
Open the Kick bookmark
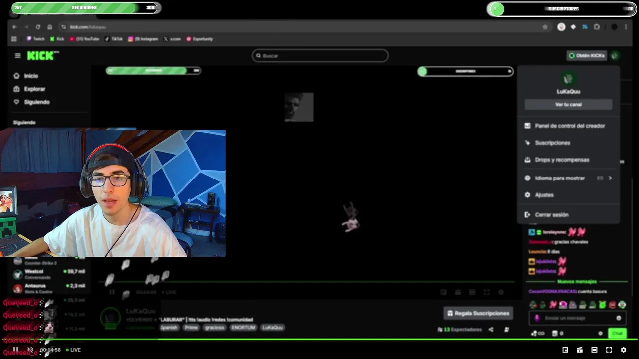pyautogui.click(x=57, y=39)
